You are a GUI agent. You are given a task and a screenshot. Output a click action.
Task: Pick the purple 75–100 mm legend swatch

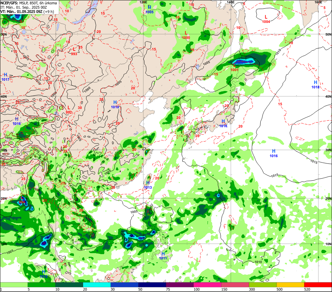click(x=180, y=285)
